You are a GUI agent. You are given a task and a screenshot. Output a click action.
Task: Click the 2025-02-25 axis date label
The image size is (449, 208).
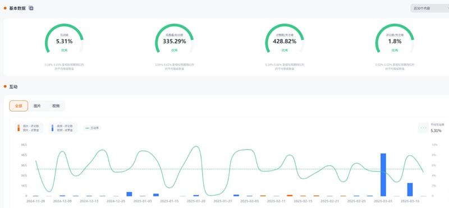click(356, 201)
